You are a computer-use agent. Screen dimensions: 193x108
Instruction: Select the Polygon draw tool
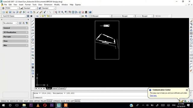[33, 30]
